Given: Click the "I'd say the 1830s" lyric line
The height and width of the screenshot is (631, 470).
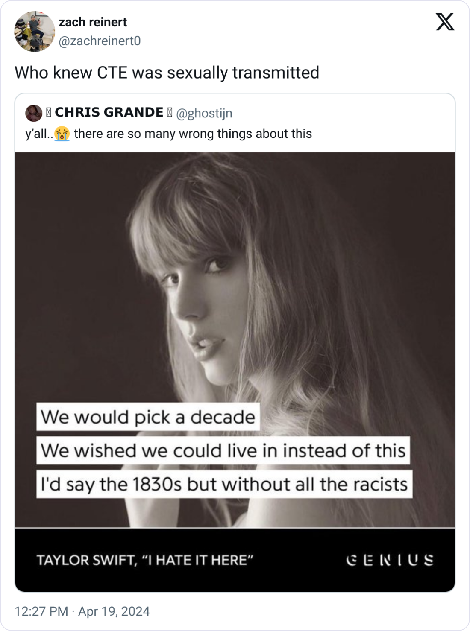Looking at the screenshot, I should 224,484.
